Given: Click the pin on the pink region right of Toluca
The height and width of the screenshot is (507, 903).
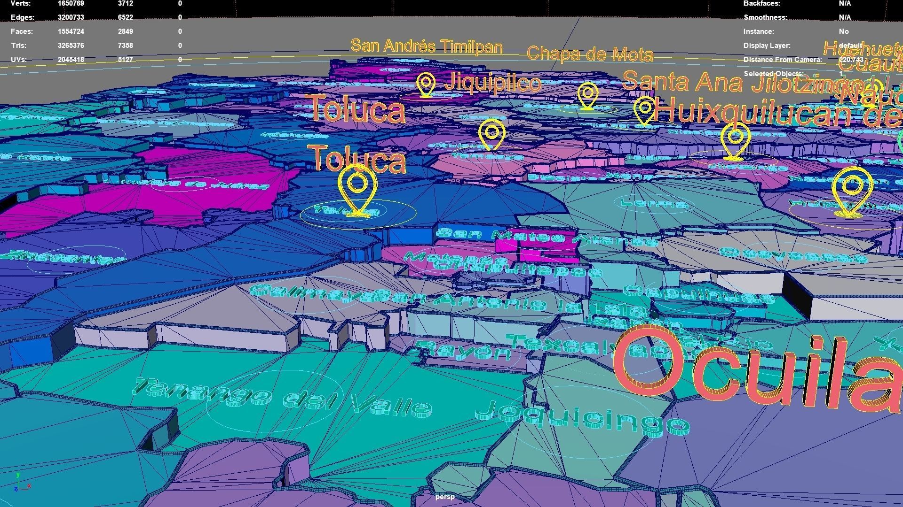Looking at the screenshot, I should point(492,135).
